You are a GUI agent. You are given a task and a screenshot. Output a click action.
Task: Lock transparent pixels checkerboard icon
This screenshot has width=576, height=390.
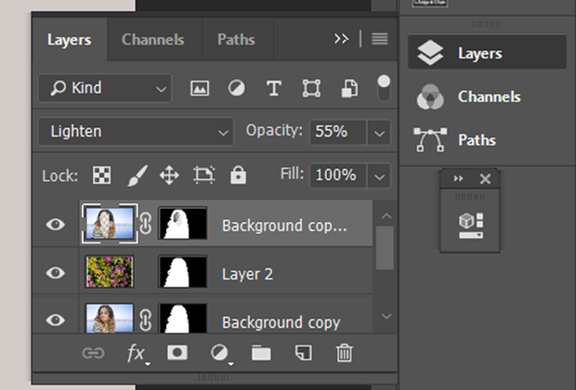(102, 175)
